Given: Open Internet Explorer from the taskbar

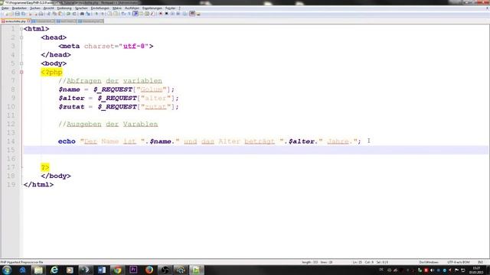Looking at the screenshot, I should coord(54,270).
